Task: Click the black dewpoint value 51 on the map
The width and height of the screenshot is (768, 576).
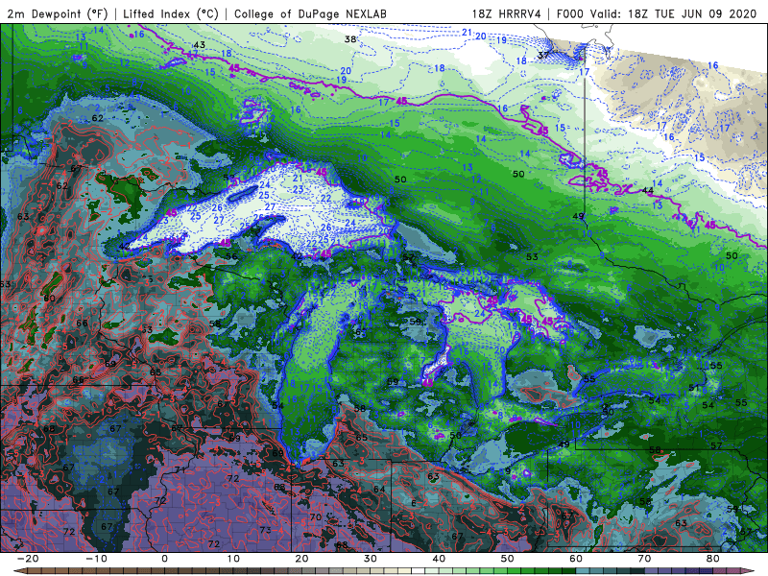Action: [x=693, y=388]
